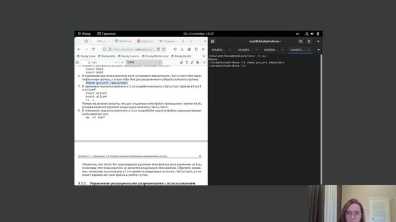Switch the en keyboard layout indicator
Image resolution: width=396 pixels, height=222 pixels.
tap(297, 34)
